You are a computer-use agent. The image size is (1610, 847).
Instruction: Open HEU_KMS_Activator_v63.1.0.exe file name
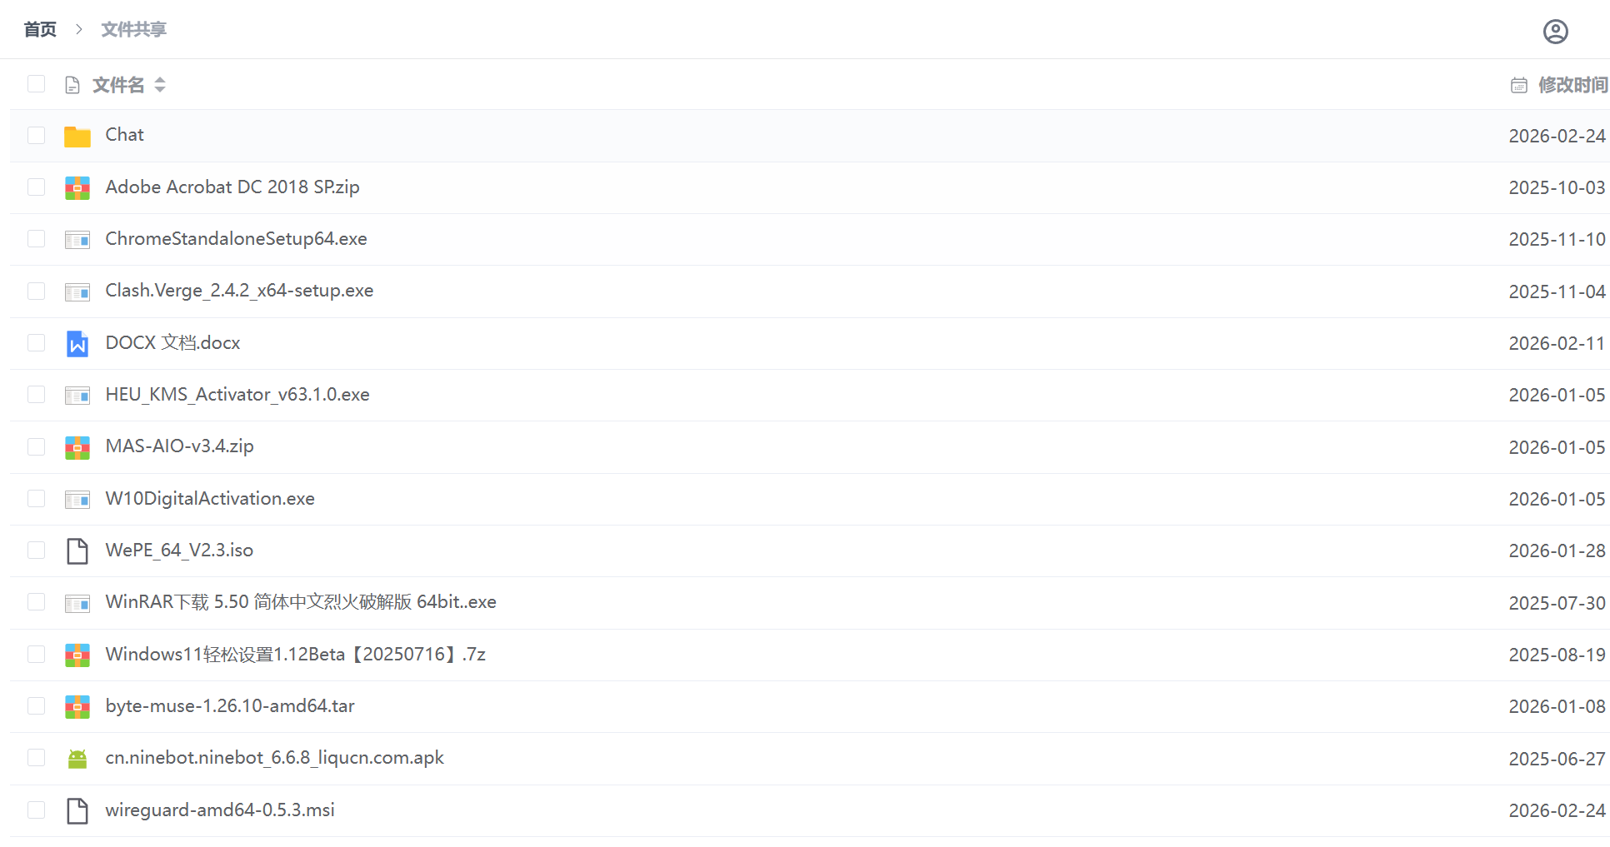237,395
